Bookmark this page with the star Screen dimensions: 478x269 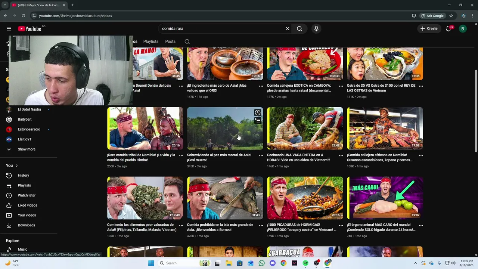pyautogui.click(x=451, y=16)
